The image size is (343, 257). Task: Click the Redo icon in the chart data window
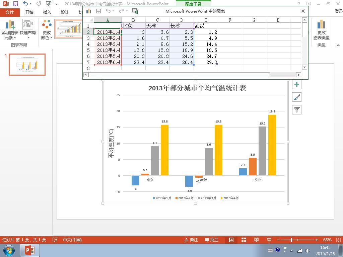coord(121,11)
